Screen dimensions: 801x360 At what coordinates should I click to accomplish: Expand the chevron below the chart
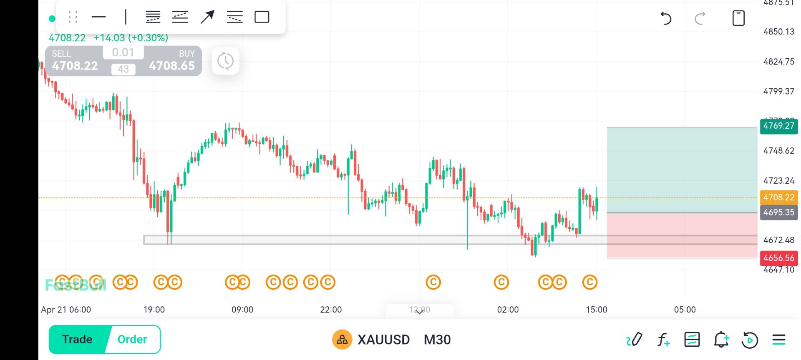tap(420, 311)
